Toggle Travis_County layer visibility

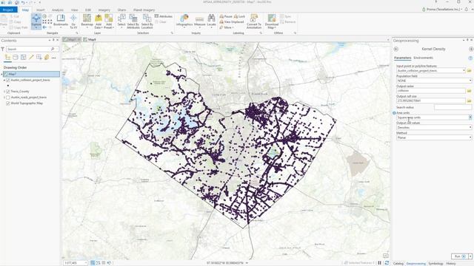coord(8,92)
